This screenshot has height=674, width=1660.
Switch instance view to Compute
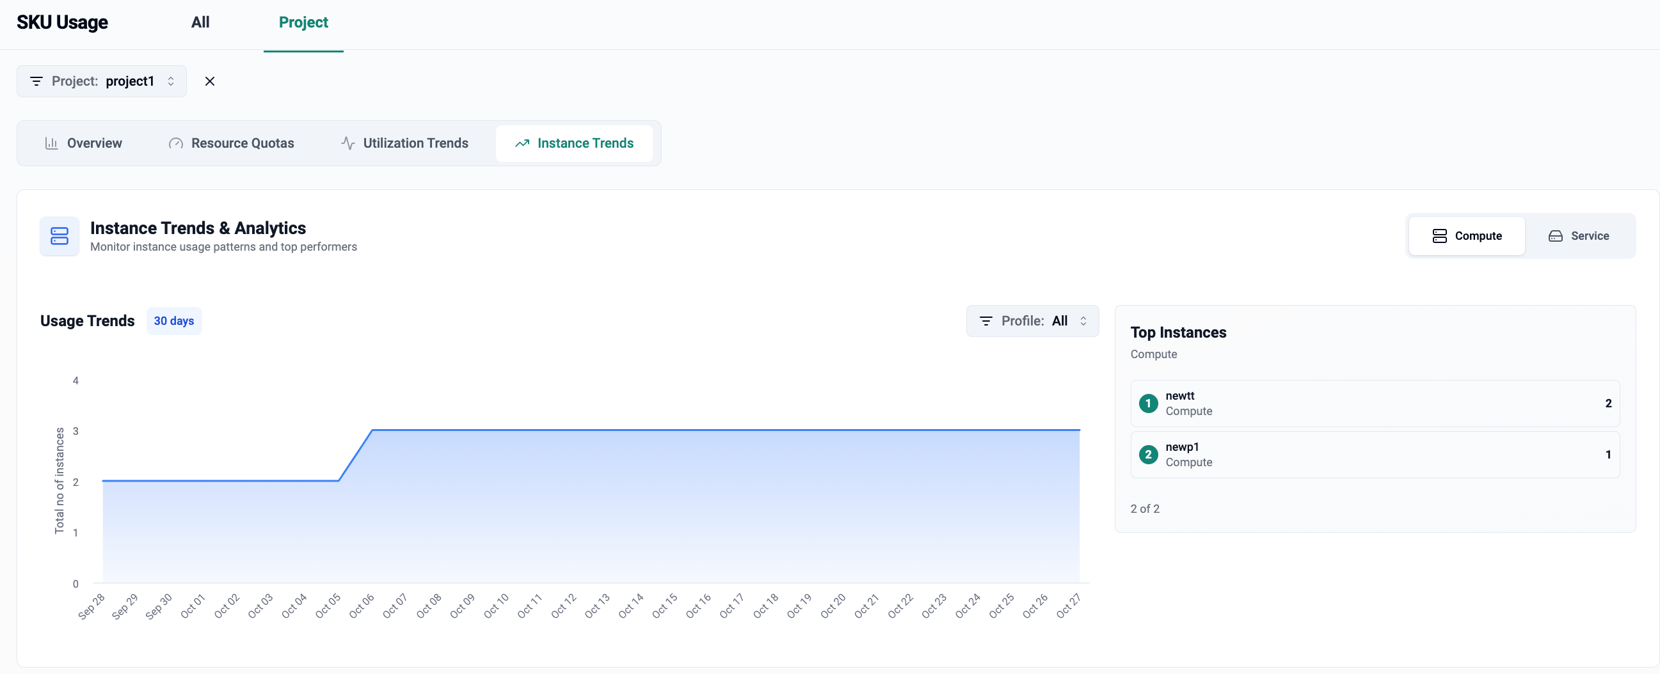1466,235
